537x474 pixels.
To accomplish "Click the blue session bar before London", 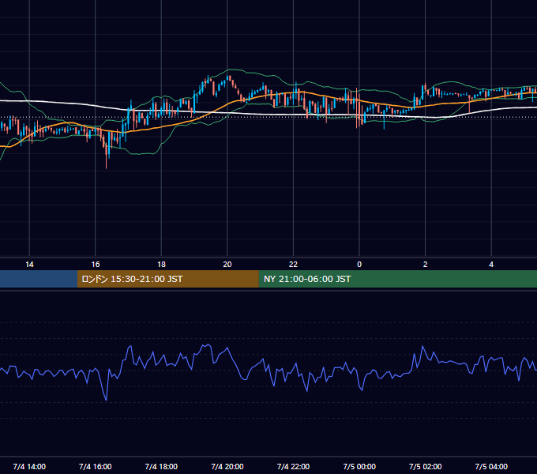I will [x=39, y=279].
